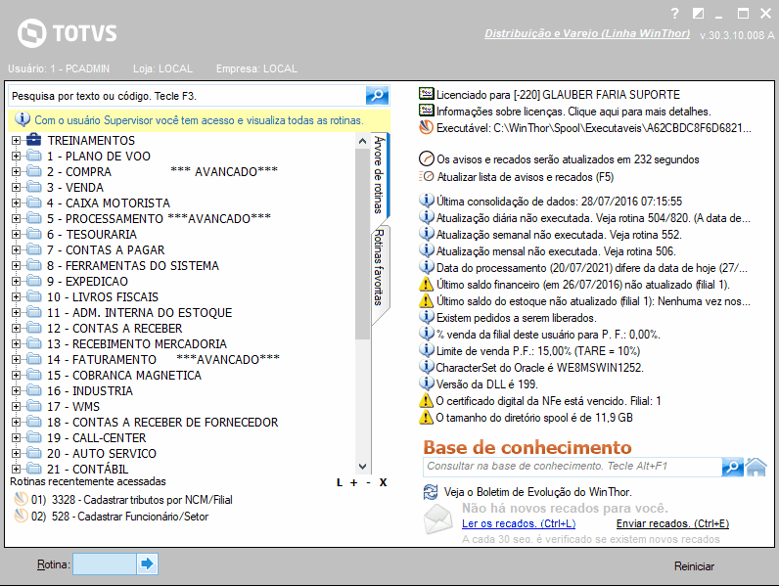The height and width of the screenshot is (586, 779).
Task: Click Existem pedidos a serem liberados message
Action: (516, 318)
